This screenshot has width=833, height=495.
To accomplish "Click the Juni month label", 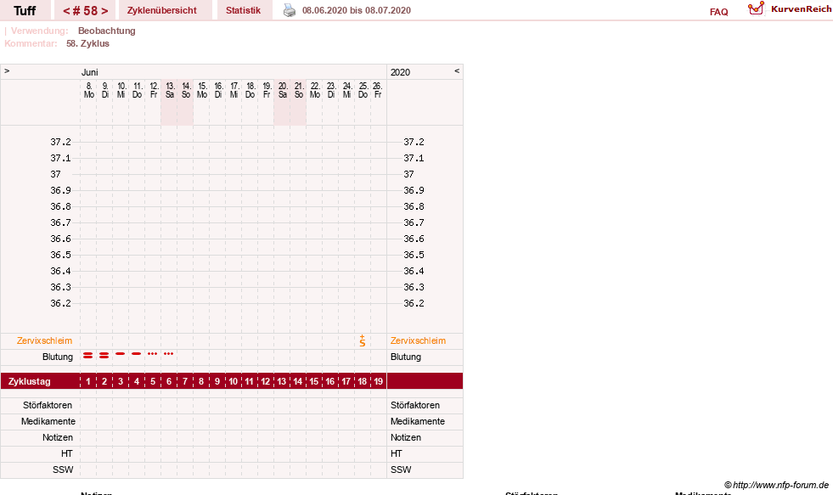I will (x=90, y=72).
